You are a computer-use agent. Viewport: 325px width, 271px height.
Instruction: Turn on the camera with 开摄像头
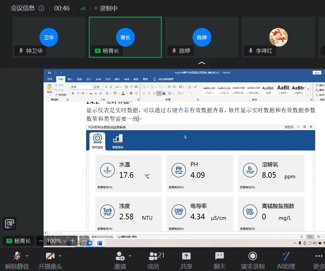49,256
